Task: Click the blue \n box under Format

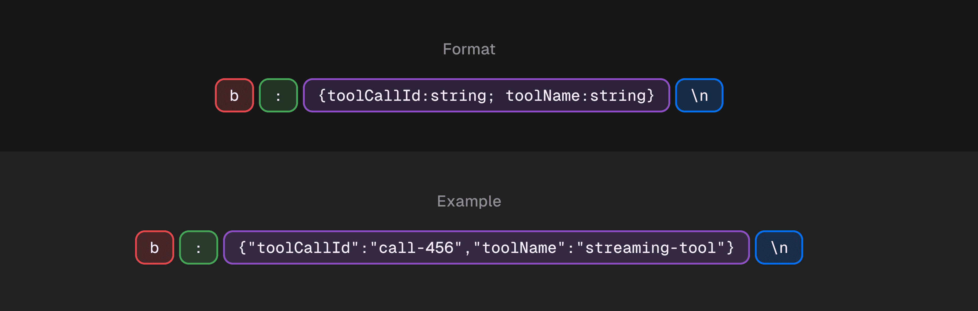Action: click(699, 95)
